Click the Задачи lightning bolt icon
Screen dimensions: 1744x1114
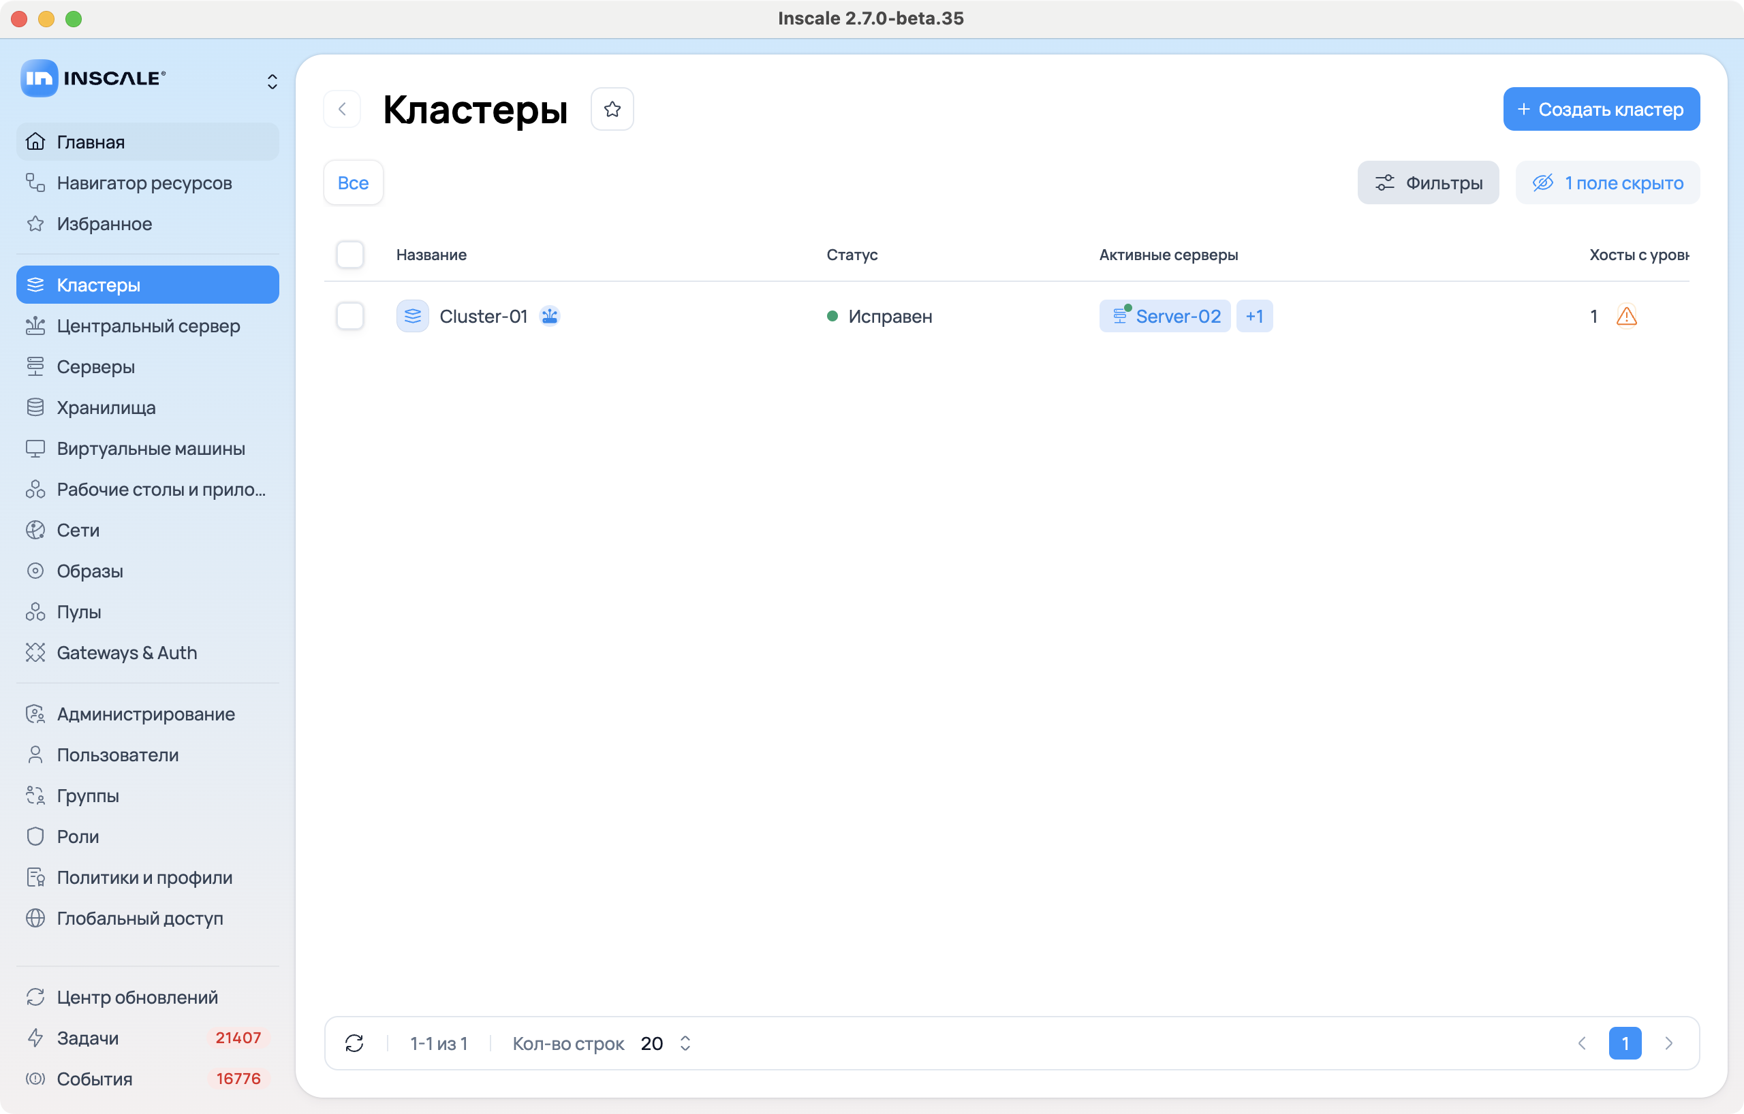pyautogui.click(x=35, y=1038)
